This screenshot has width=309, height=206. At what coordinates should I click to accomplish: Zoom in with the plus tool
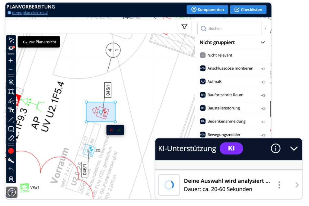point(11,61)
